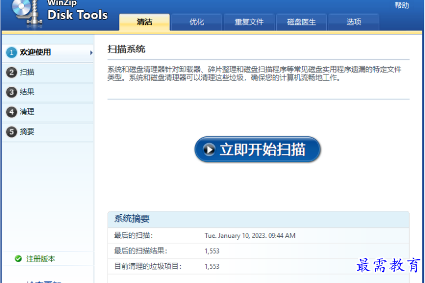Click the green checkmark registration icon
Screen dimensions: 425x283
click(x=18, y=259)
